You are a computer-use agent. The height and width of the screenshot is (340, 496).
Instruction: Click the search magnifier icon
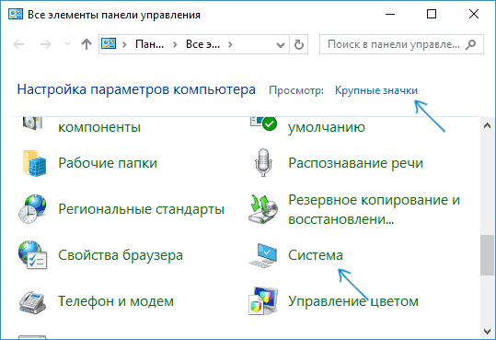(471, 44)
